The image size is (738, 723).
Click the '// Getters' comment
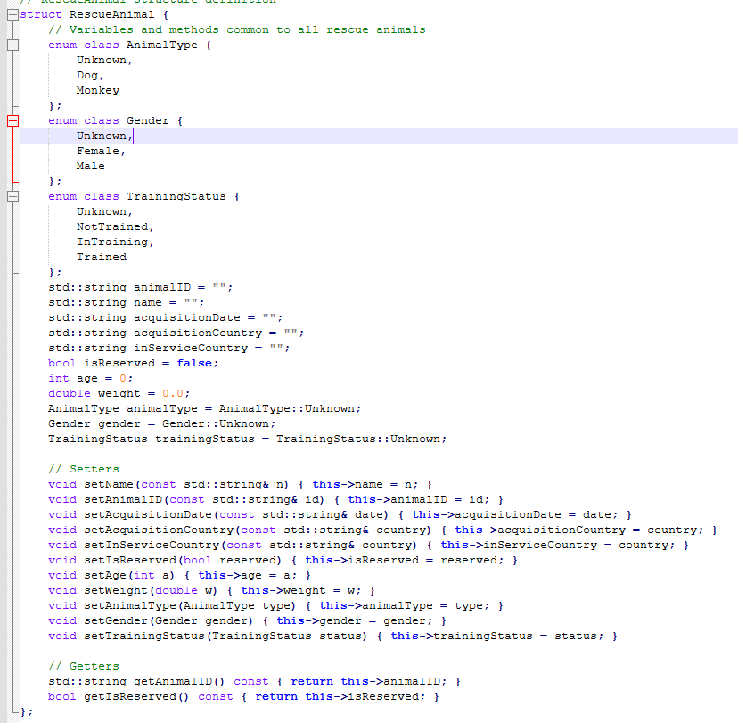[x=84, y=666]
